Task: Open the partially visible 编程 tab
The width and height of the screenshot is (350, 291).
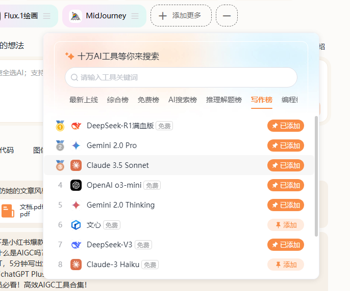Action: (289, 100)
